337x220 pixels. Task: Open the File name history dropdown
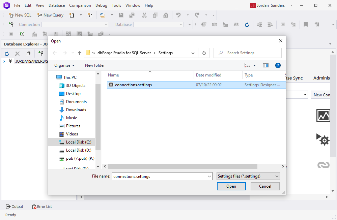click(209, 177)
